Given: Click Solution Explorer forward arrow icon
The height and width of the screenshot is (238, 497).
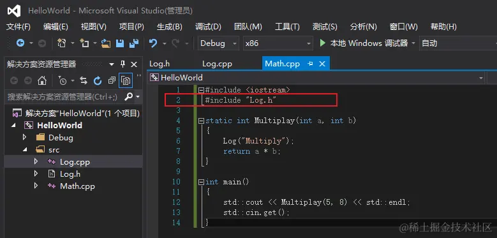Looking at the screenshot, I should [28, 81].
